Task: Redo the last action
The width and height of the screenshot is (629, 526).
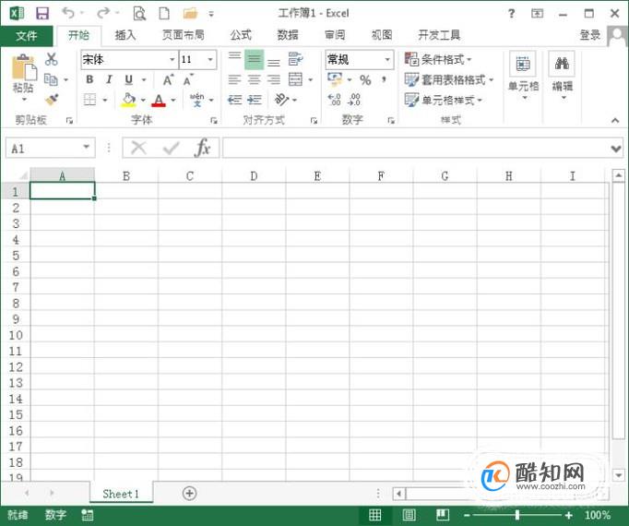Action: pyautogui.click(x=103, y=13)
